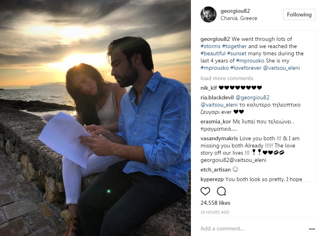
Task: Open the #beautiful hashtag
Action: [213, 54]
